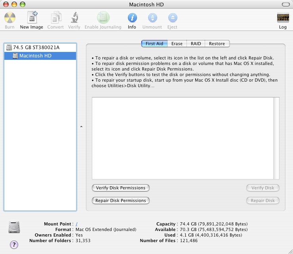Click the Eject toolbar icon
293x254 pixels.
pos(172,18)
